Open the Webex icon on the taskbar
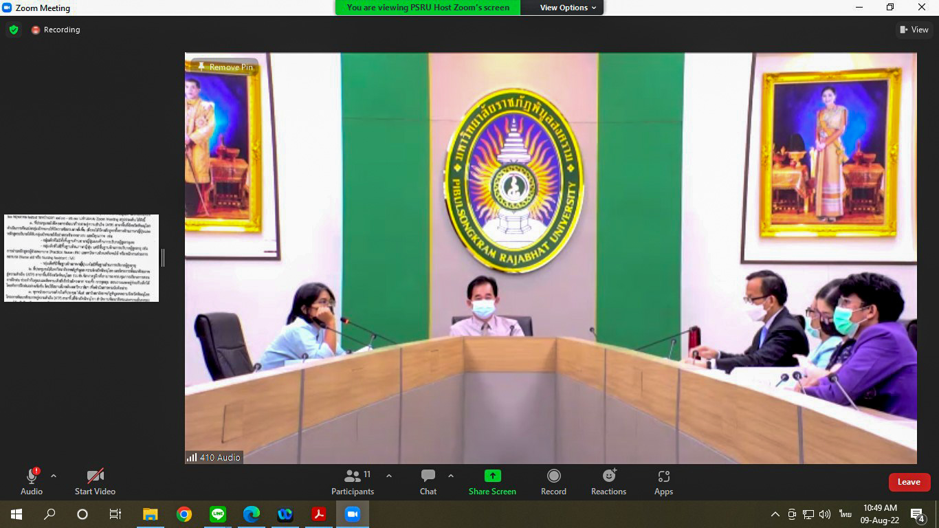 pyautogui.click(x=285, y=514)
